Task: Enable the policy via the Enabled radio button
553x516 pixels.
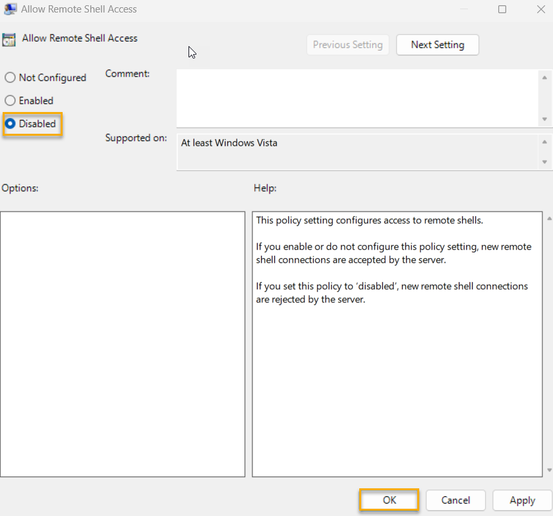Action: click(x=10, y=100)
